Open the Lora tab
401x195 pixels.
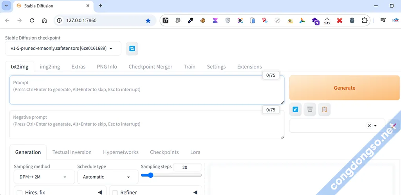pos(195,152)
